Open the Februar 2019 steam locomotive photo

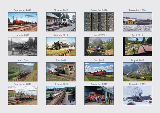click(x=61, y=47)
